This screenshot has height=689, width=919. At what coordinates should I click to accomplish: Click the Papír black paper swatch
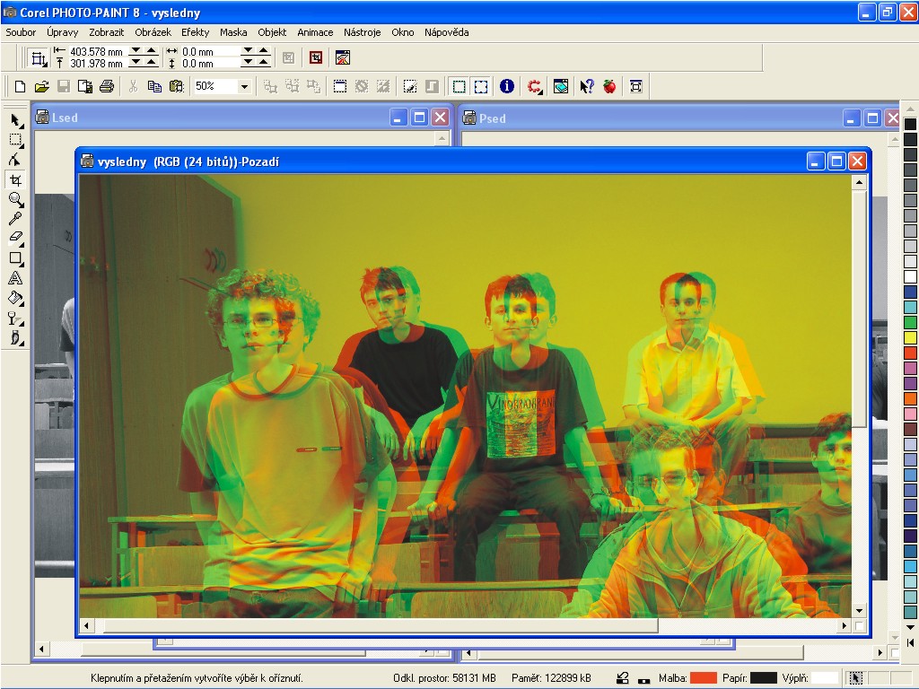pos(763,678)
